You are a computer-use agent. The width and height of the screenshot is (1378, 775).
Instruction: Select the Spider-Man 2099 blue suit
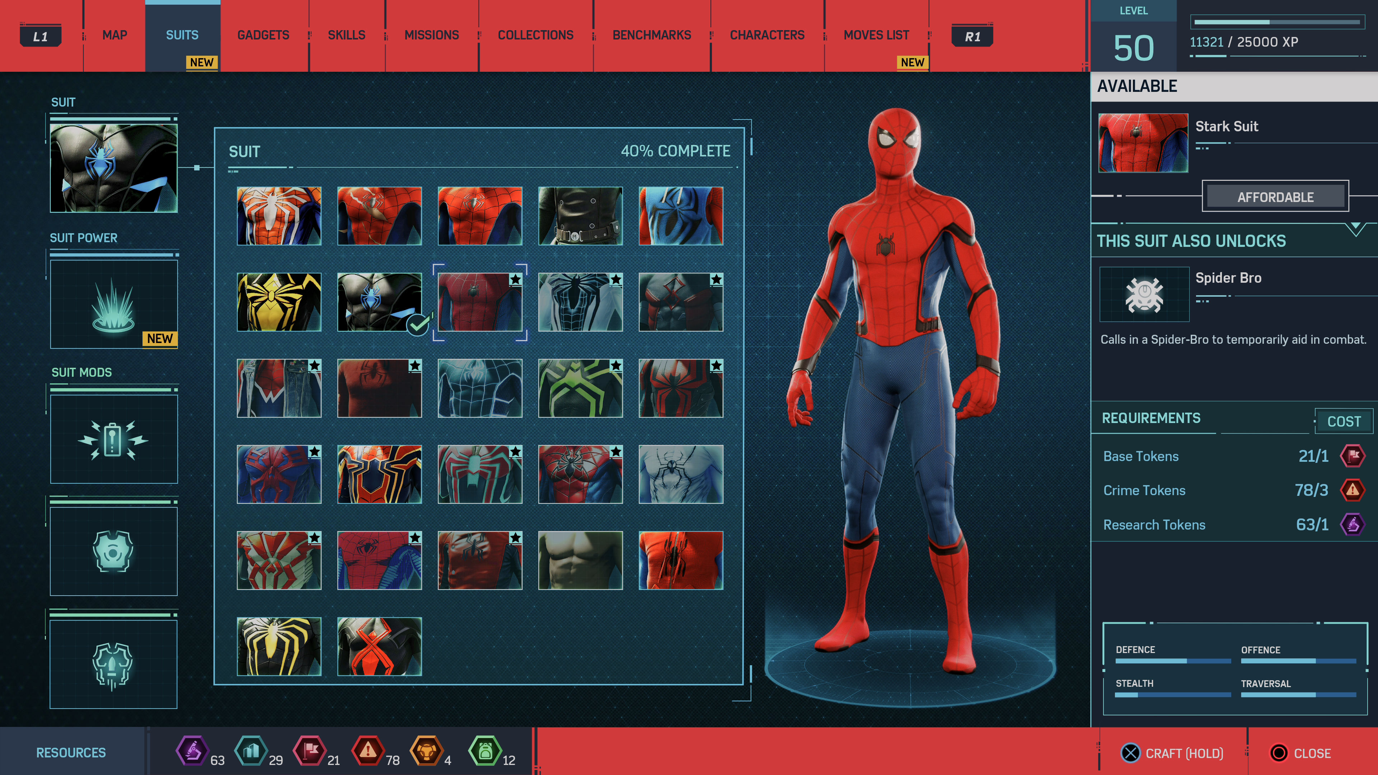[x=279, y=474]
